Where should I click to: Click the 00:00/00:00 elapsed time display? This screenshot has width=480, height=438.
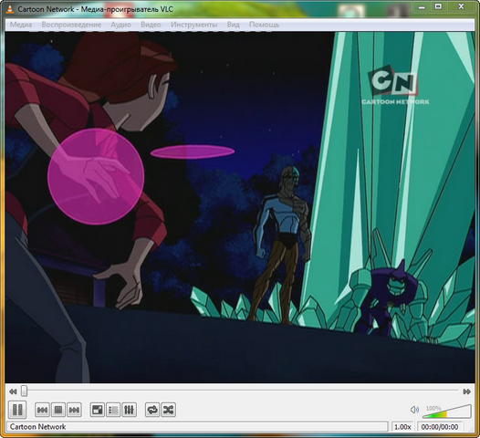pos(440,427)
